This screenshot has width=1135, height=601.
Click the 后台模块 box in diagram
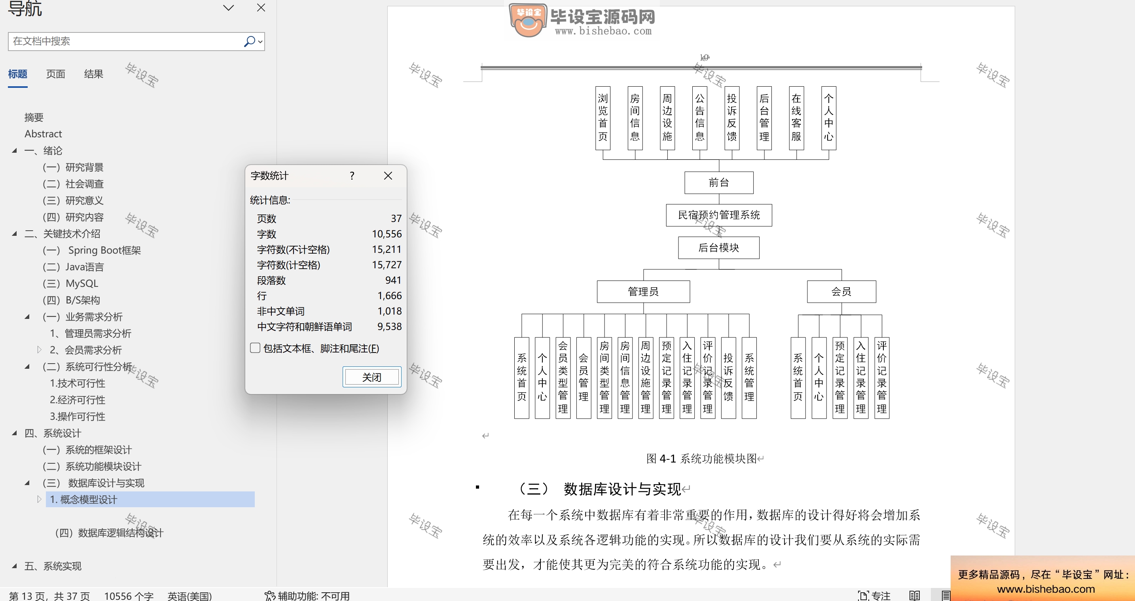pyautogui.click(x=719, y=248)
